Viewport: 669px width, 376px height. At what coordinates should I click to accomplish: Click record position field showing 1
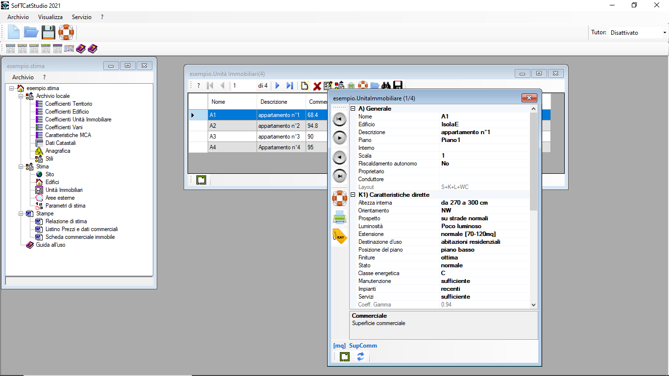coord(243,86)
